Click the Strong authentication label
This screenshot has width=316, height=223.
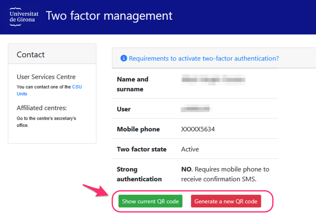coord(139,174)
